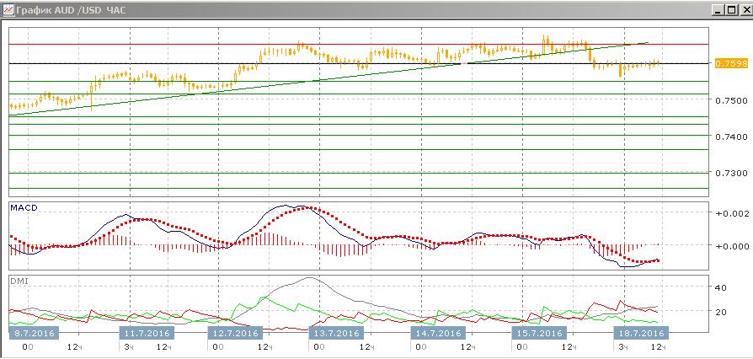Select the MACD indicator label

pos(24,207)
